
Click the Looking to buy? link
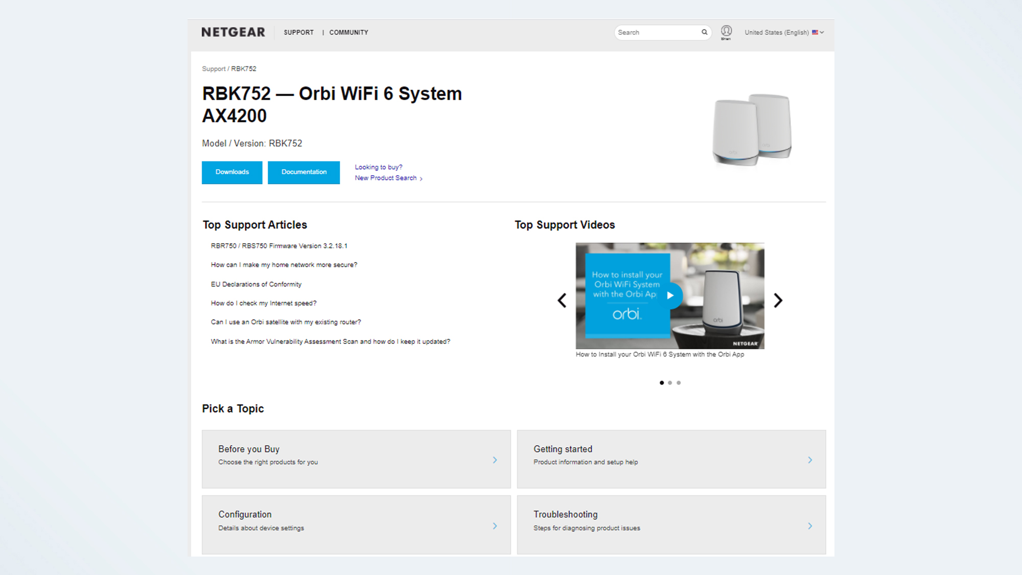coord(379,167)
